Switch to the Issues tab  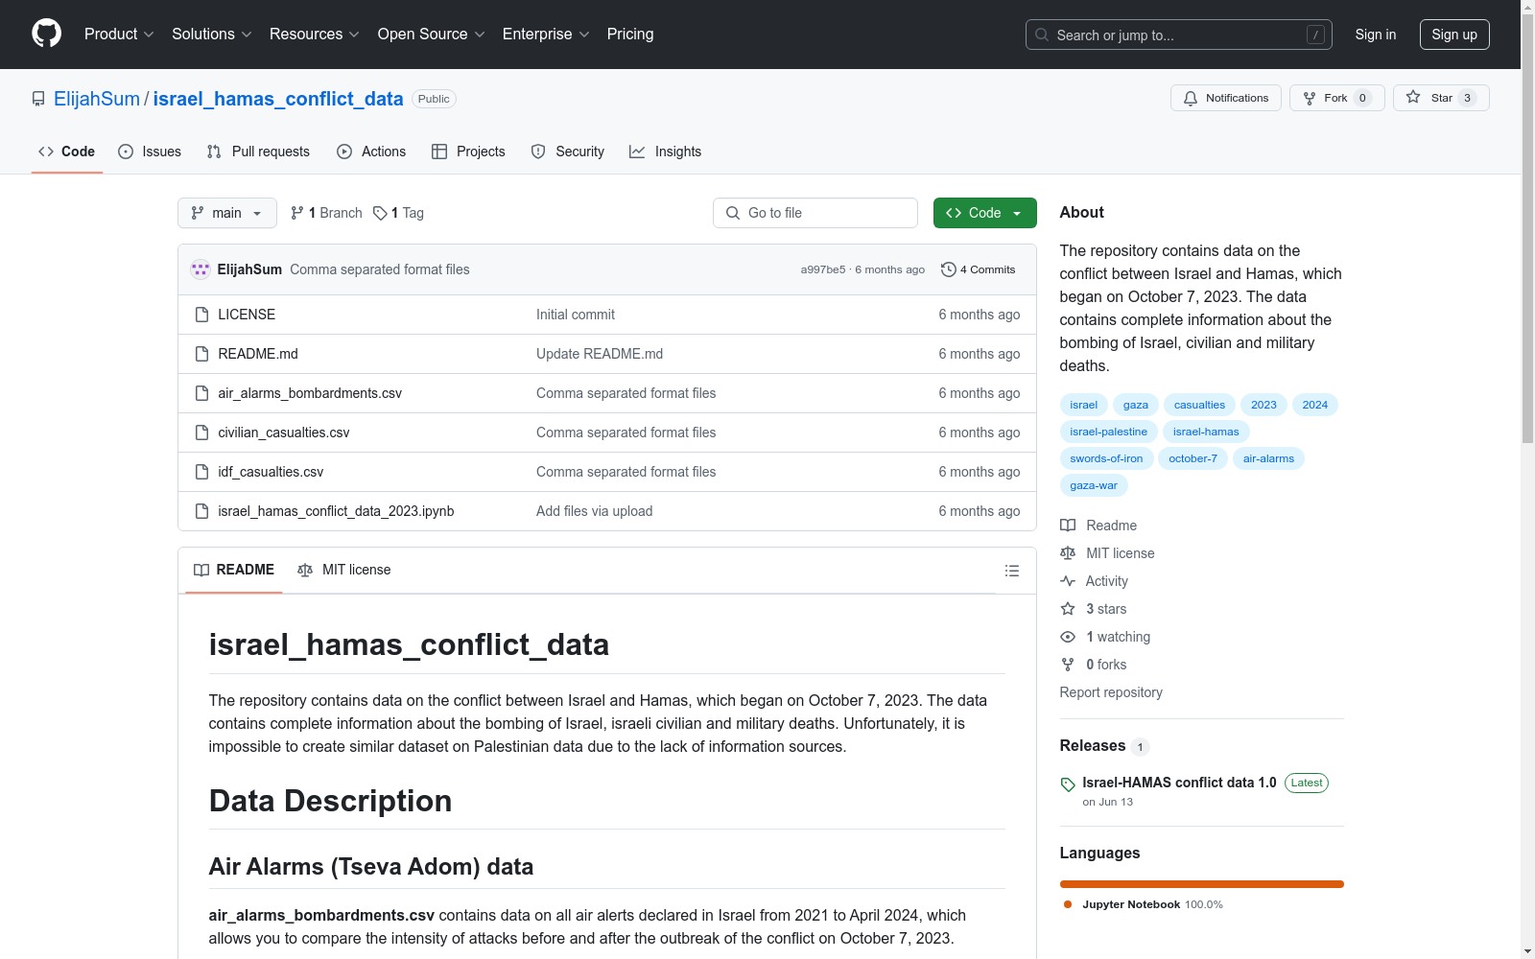point(150,152)
